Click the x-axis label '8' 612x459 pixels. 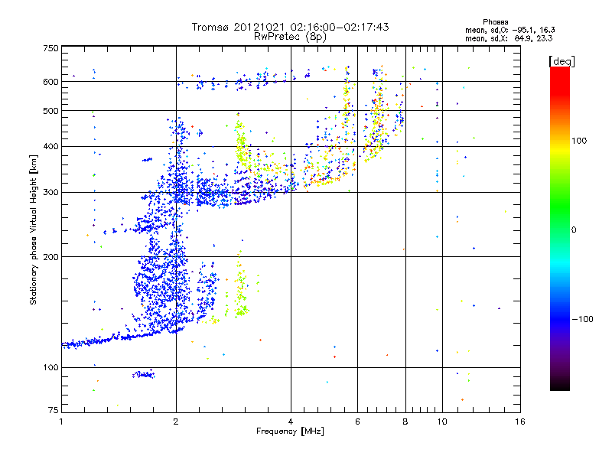point(405,422)
